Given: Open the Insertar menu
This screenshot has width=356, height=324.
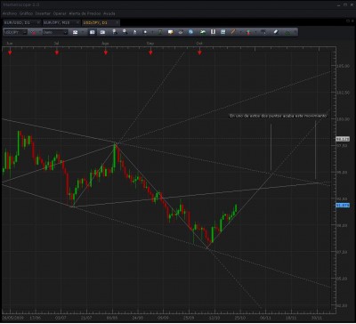Looking at the screenshot, I should pyautogui.click(x=43, y=13).
